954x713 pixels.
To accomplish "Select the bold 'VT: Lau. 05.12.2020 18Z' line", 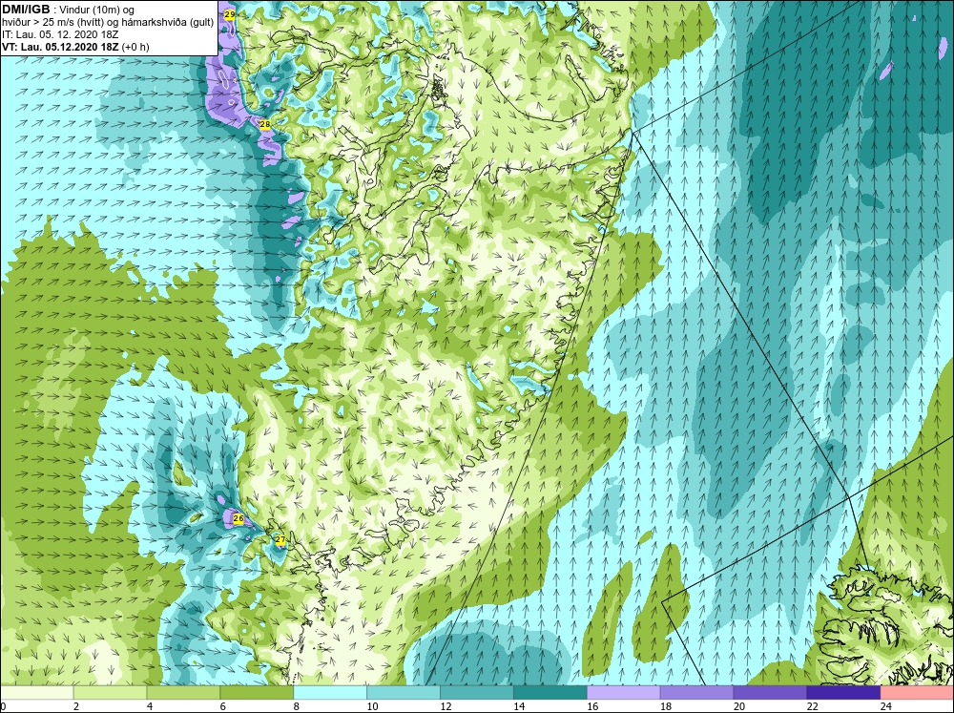I will click(x=61, y=47).
